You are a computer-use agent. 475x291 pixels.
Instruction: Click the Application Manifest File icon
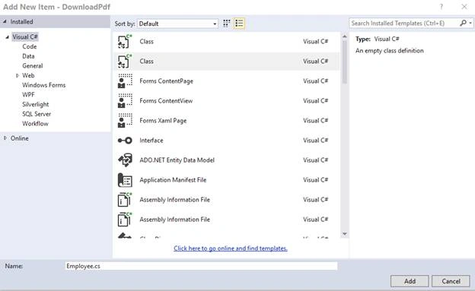tap(125, 180)
